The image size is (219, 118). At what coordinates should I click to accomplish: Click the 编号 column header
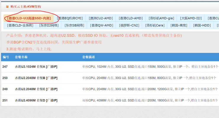point(6,57)
